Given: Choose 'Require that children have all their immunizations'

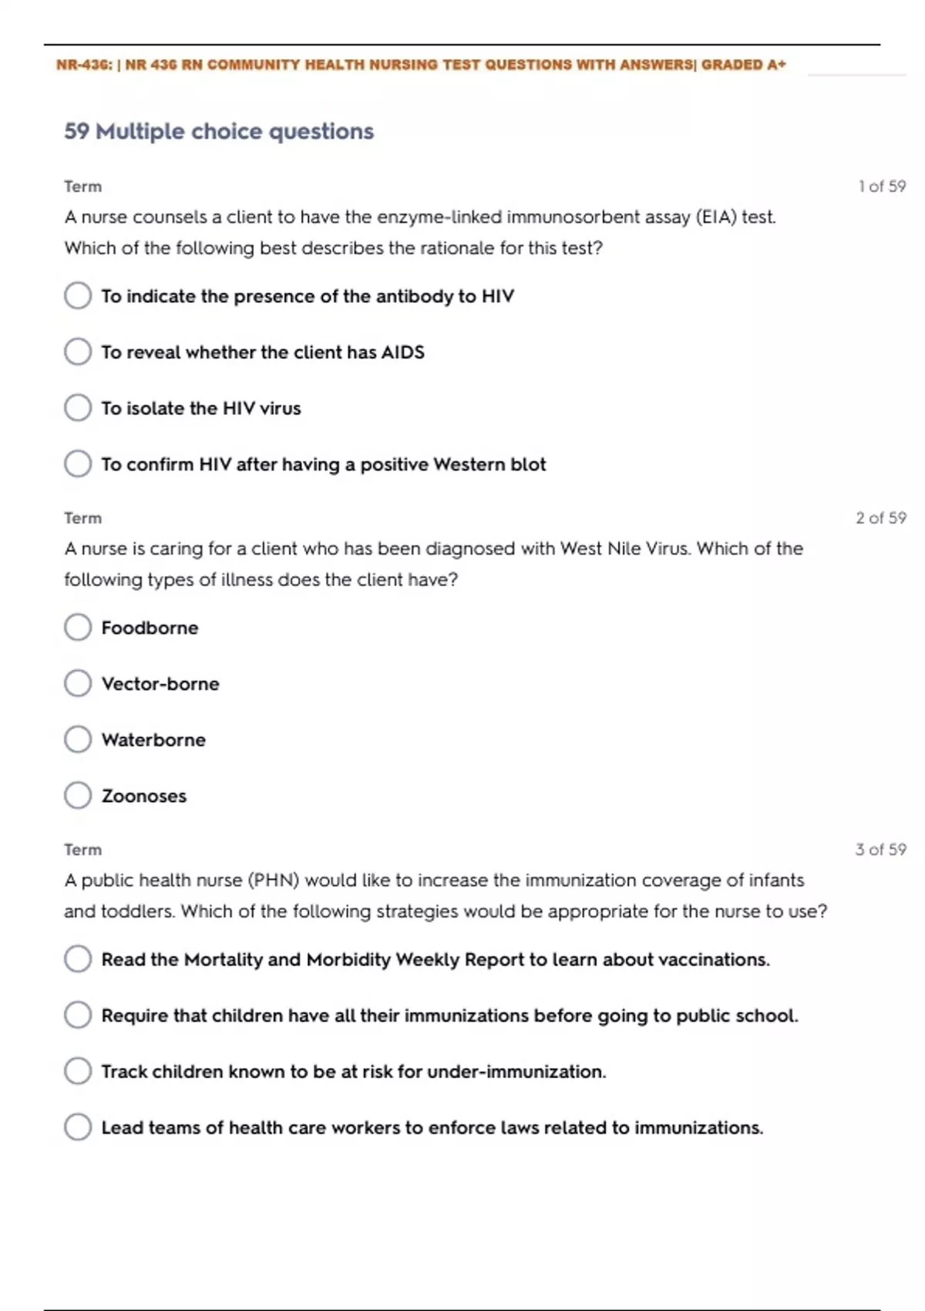Looking at the screenshot, I should [78, 1015].
